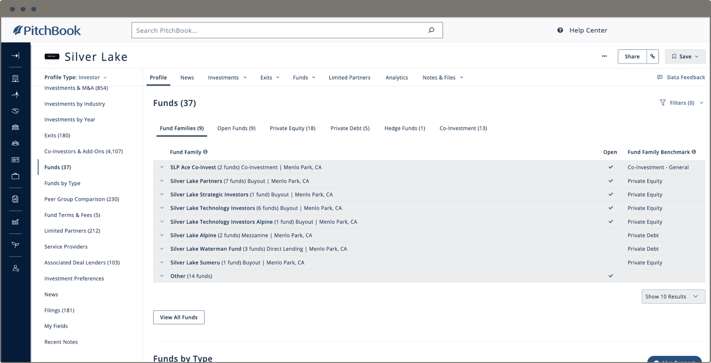
Task: Click the View All Funds button
Action: coord(179,318)
